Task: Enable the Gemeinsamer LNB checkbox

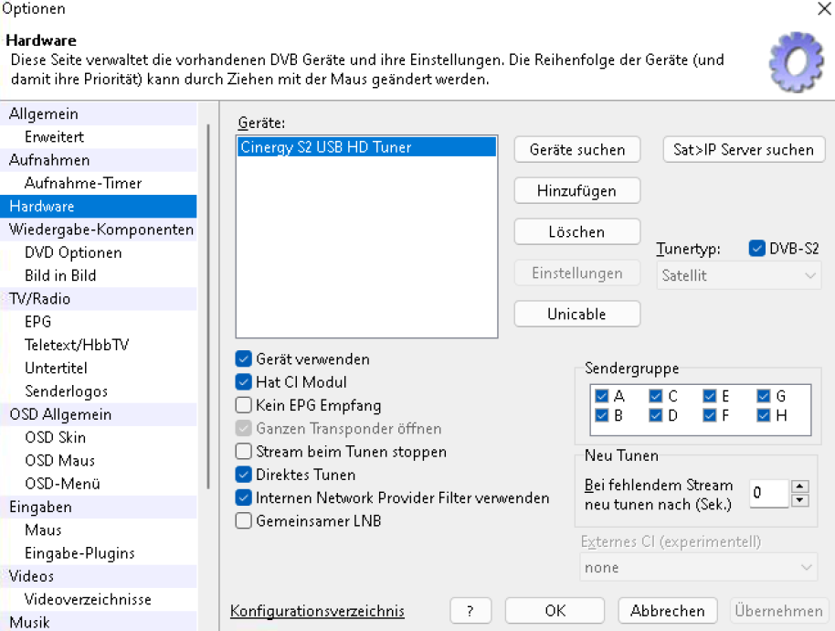Action: pos(244,521)
